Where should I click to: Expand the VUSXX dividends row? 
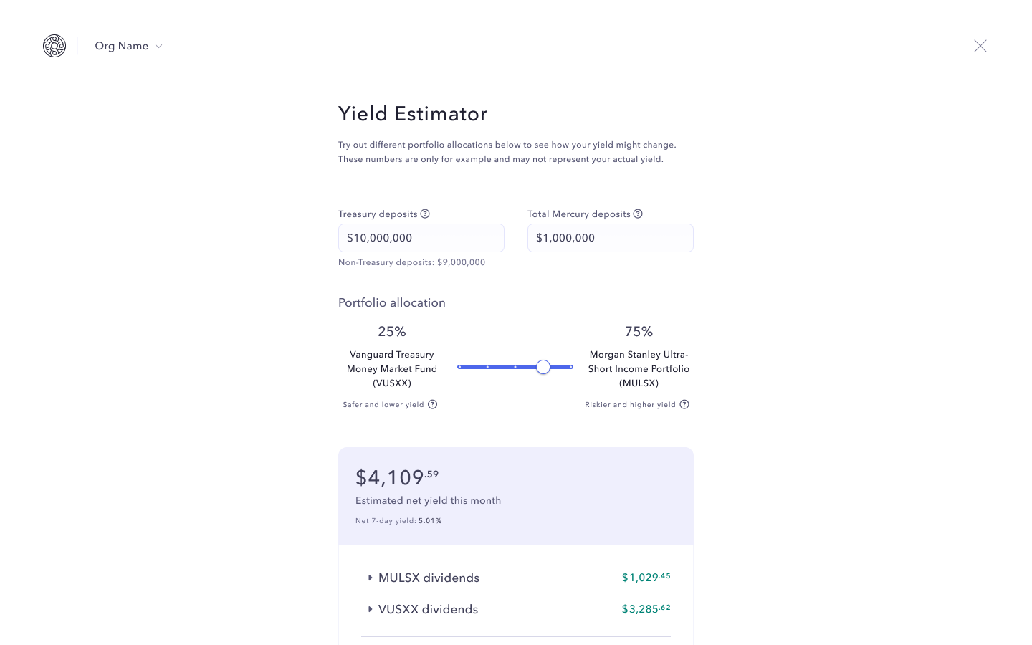coord(516,609)
